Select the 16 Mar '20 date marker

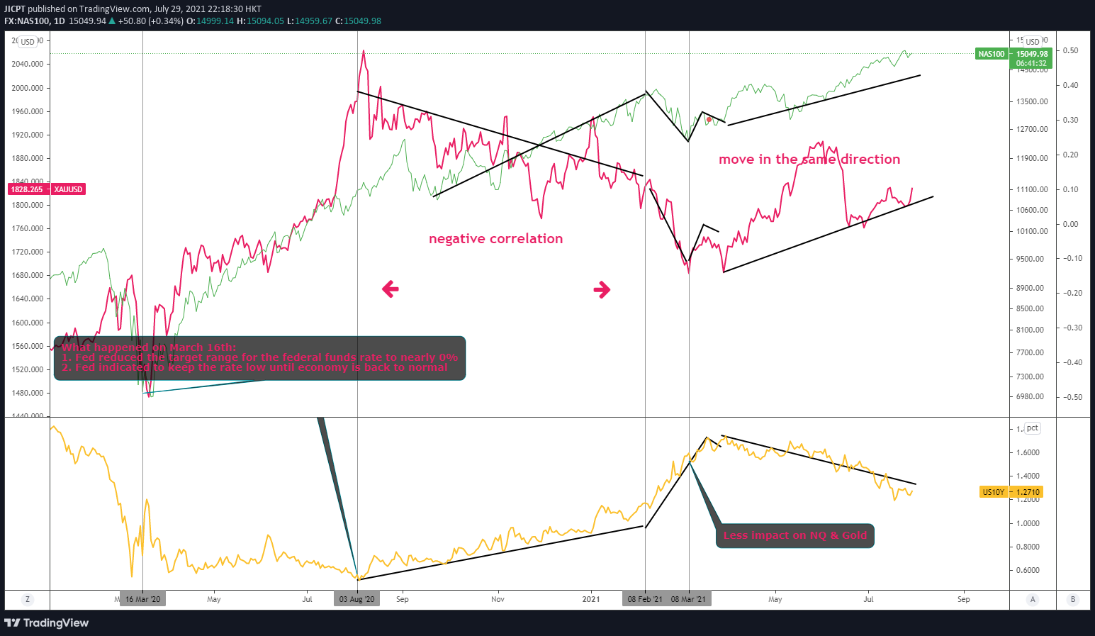pos(142,599)
